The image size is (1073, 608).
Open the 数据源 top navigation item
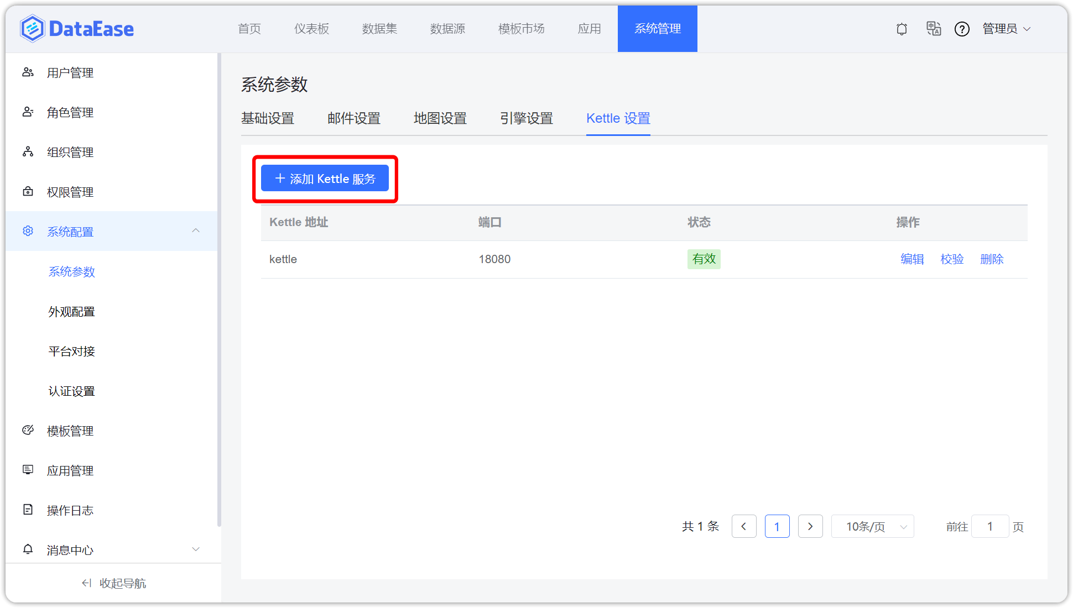click(x=447, y=29)
